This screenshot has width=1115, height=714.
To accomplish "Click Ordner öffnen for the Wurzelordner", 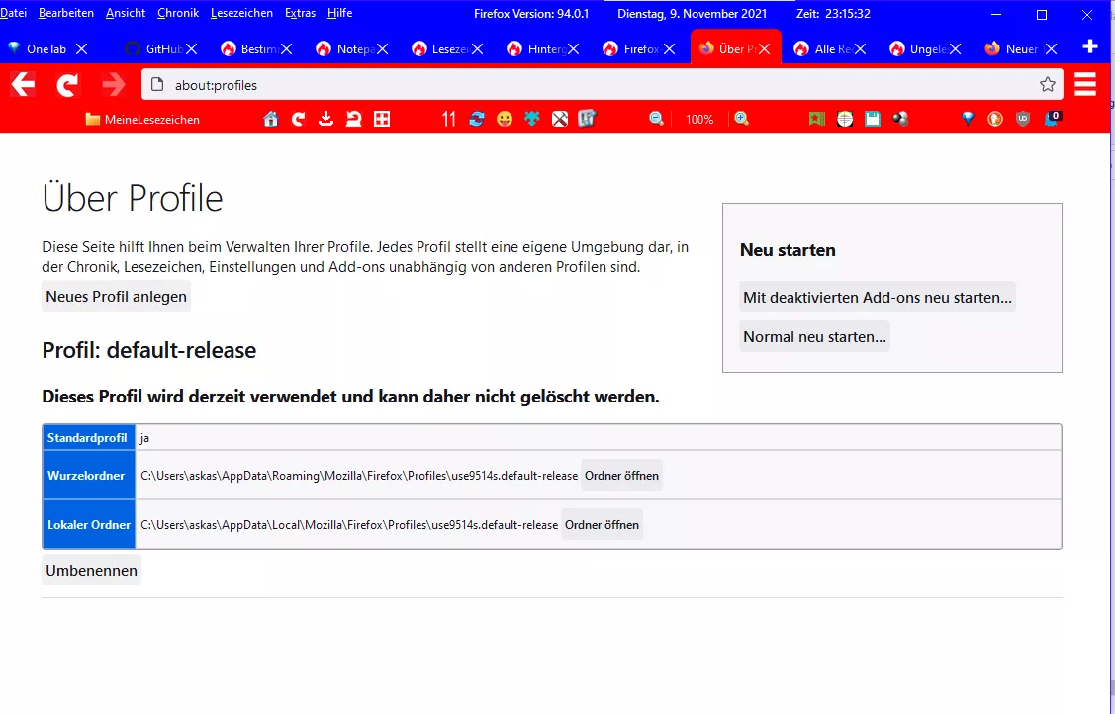I will click(621, 476).
